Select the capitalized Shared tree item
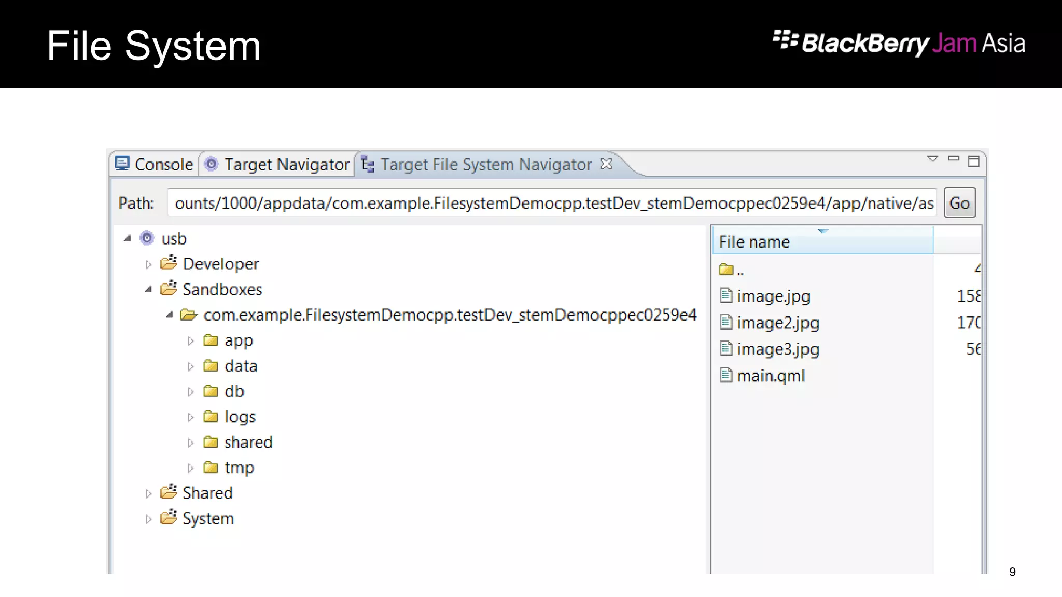 click(207, 493)
